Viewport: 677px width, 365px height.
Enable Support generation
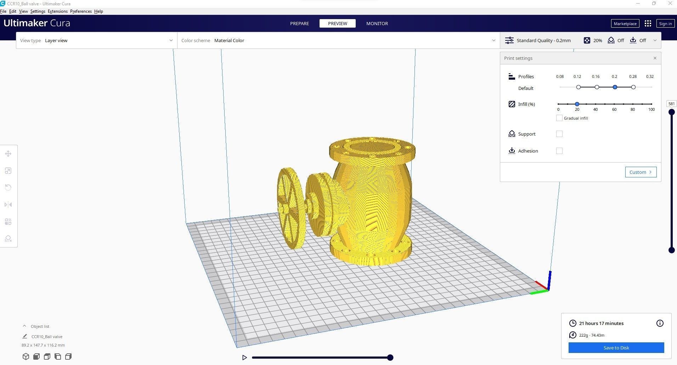(x=559, y=134)
